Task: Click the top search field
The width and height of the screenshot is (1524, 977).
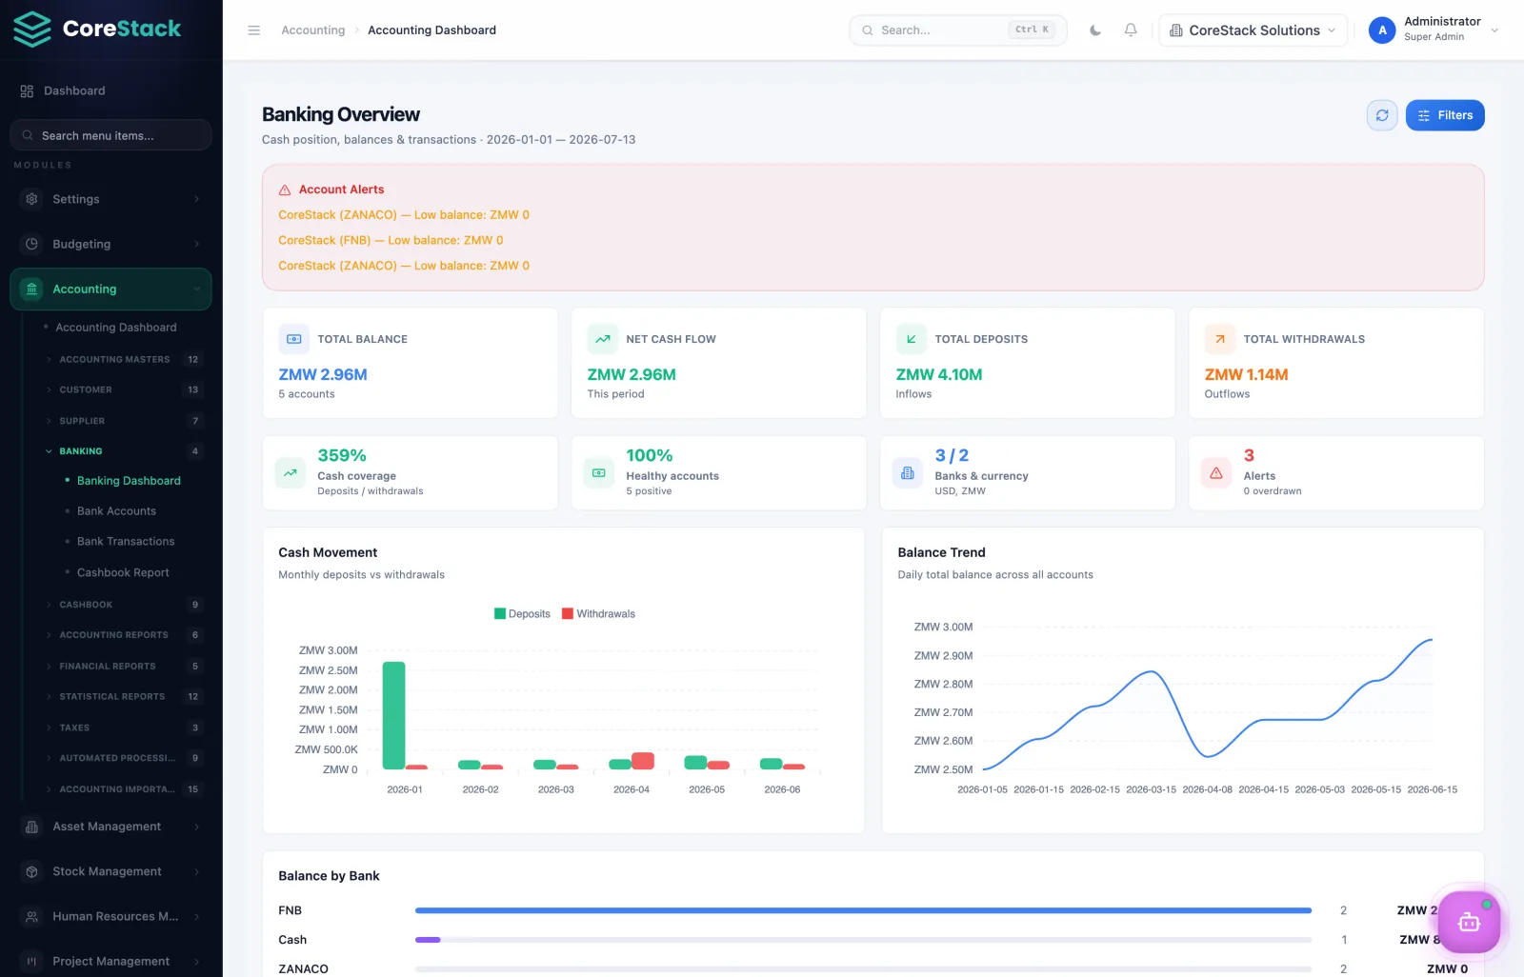Action: 957,30
